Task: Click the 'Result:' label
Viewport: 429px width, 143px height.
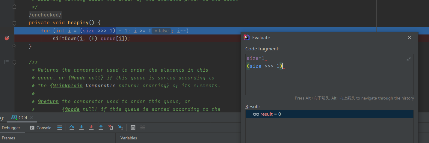Action: [253, 107]
